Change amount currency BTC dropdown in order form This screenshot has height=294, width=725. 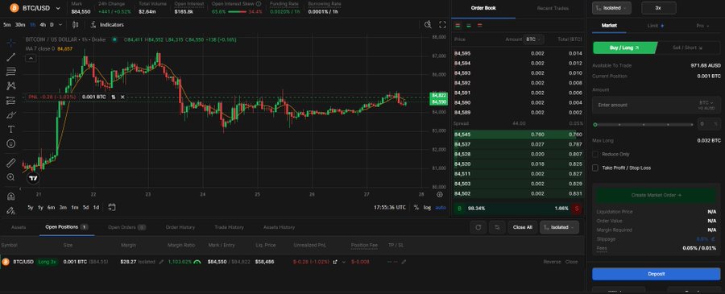click(706, 102)
